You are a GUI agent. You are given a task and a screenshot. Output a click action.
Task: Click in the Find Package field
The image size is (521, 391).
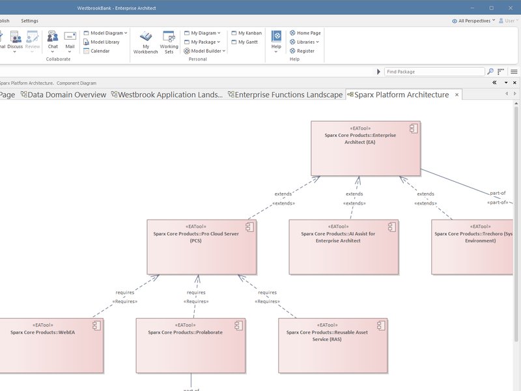pyautogui.click(x=434, y=72)
